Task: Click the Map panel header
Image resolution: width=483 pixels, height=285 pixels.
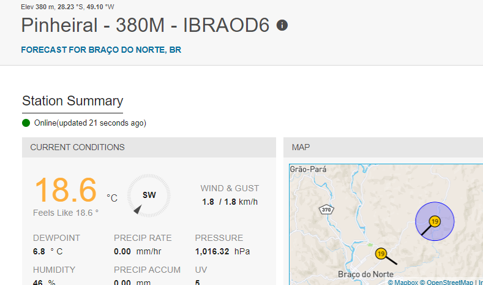Action: [x=383, y=148]
